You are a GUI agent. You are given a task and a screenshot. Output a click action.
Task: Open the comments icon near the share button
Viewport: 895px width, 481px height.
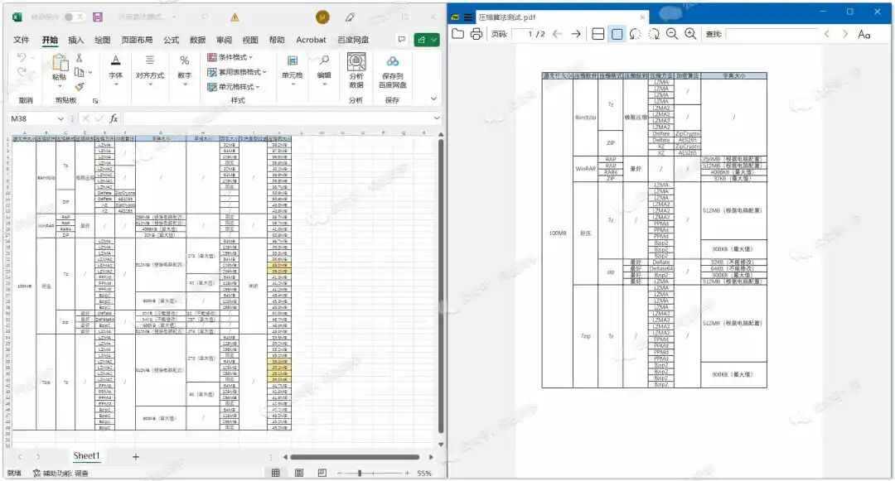402,39
